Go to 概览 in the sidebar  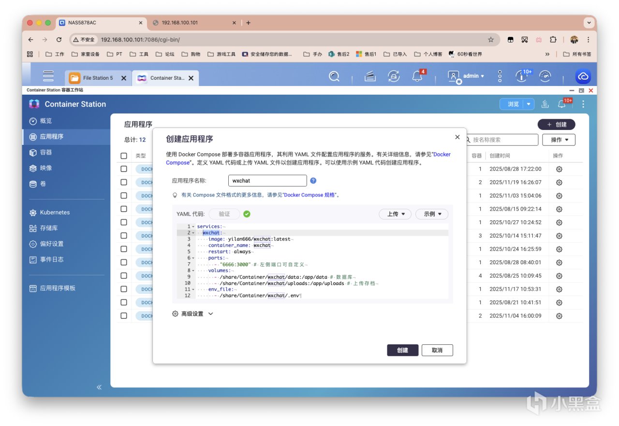click(67, 121)
